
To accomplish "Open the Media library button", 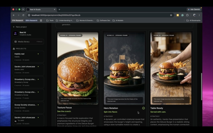I will click(x=28, y=42).
